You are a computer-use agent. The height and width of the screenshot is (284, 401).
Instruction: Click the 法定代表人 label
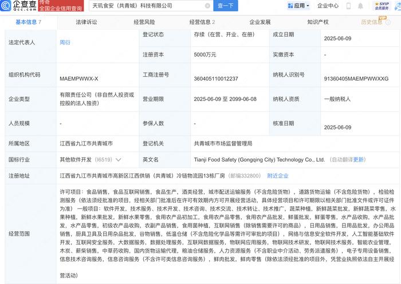22,42
